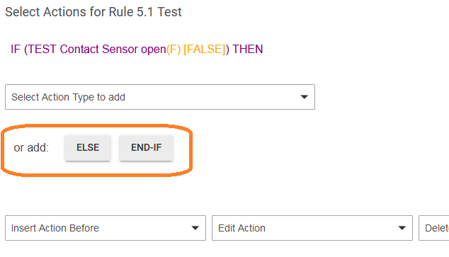Open the Insert Action Before dropdown
This screenshot has height=257, width=449.
tap(106, 228)
